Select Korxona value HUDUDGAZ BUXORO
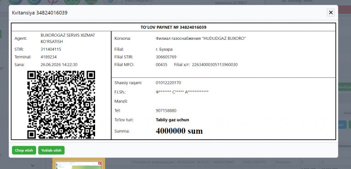 coord(201,38)
